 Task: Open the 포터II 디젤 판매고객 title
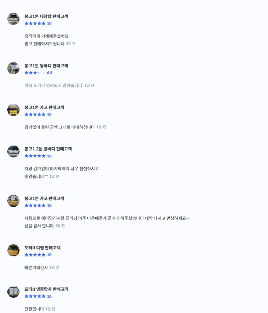(42, 248)
